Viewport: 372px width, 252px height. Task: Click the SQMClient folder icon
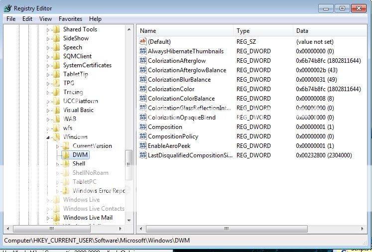56,56
